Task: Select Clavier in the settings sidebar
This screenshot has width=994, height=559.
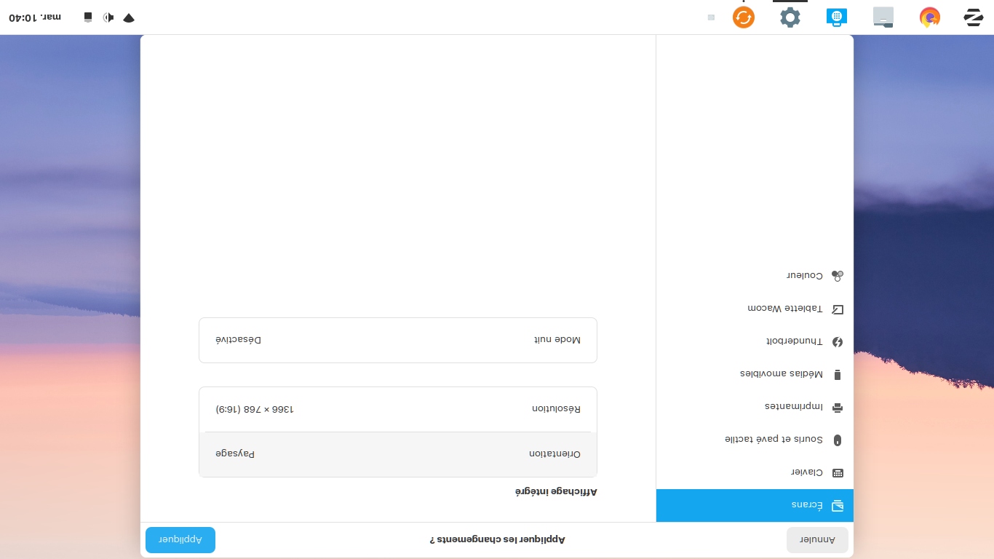Action: pyautogui.click(x=755, y=472)
